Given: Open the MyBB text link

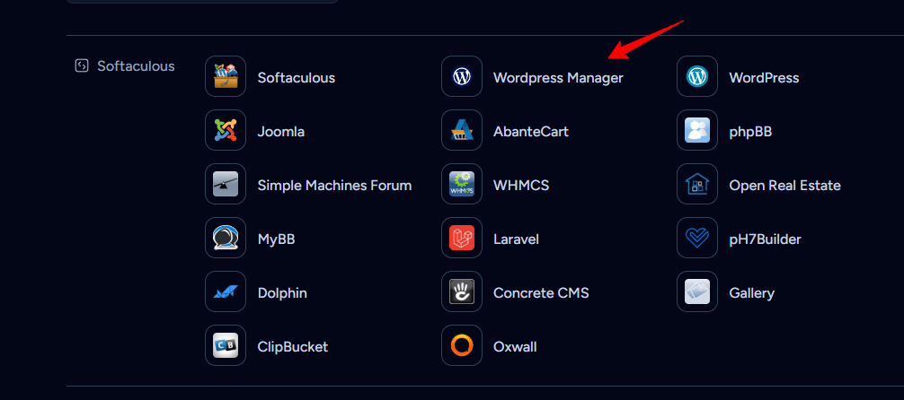Looking at the screenshot, I should [276, 239].
